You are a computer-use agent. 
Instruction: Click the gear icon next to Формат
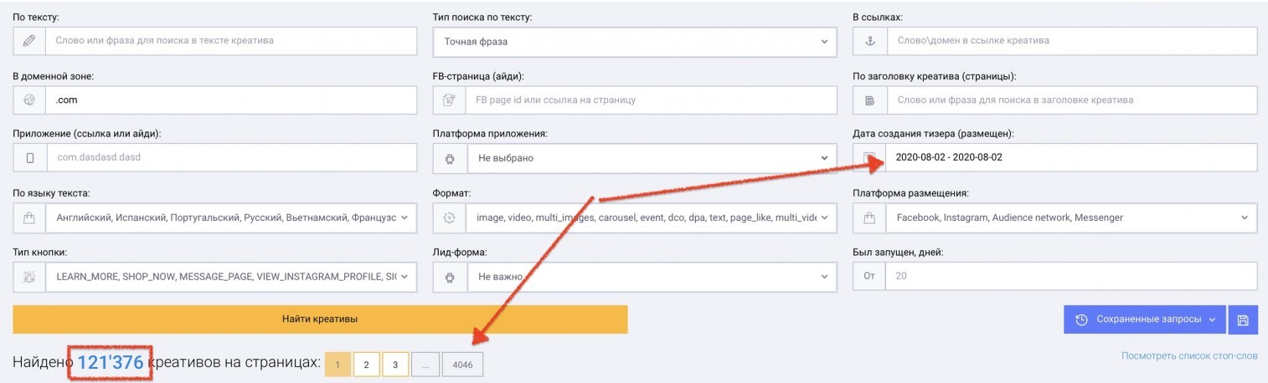(450, 217)
